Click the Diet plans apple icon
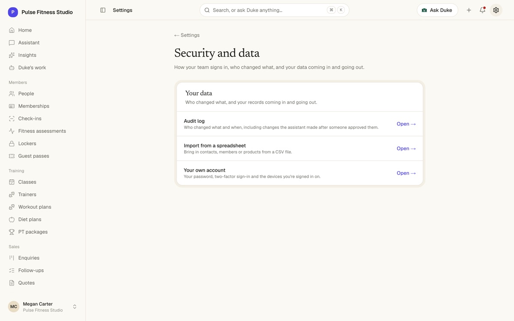The image size is (514, 321). 12,219
